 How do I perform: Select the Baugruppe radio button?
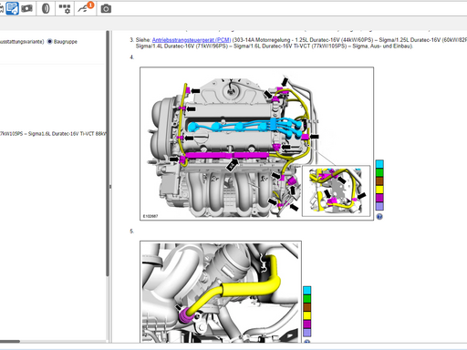click(50, 41)
